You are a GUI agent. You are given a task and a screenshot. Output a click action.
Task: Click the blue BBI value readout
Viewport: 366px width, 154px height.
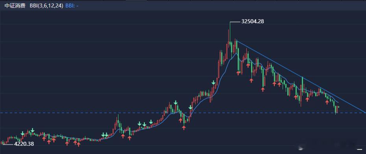point(72,6)
